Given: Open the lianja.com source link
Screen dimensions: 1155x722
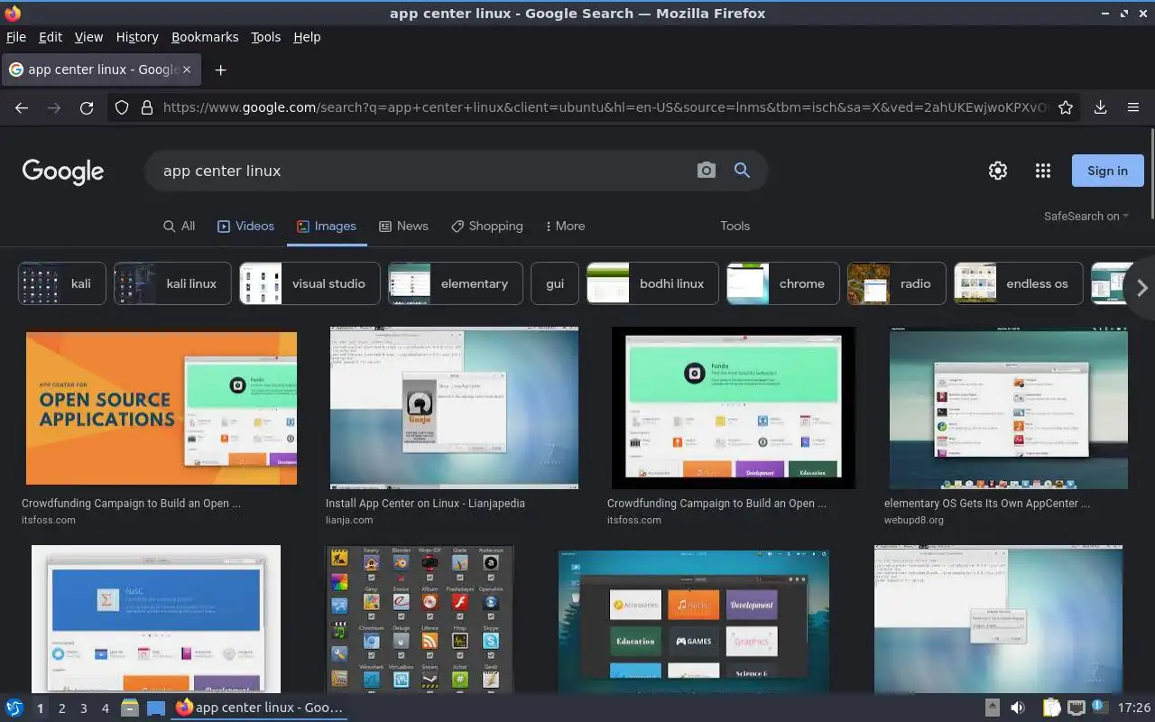Looking at the screenshot, I should click(349, 520).
